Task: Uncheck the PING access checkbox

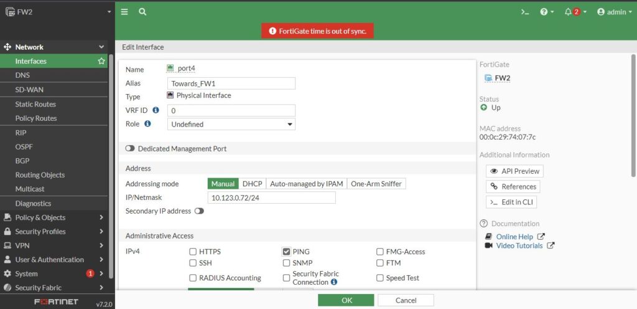Action: pos(286,252)
